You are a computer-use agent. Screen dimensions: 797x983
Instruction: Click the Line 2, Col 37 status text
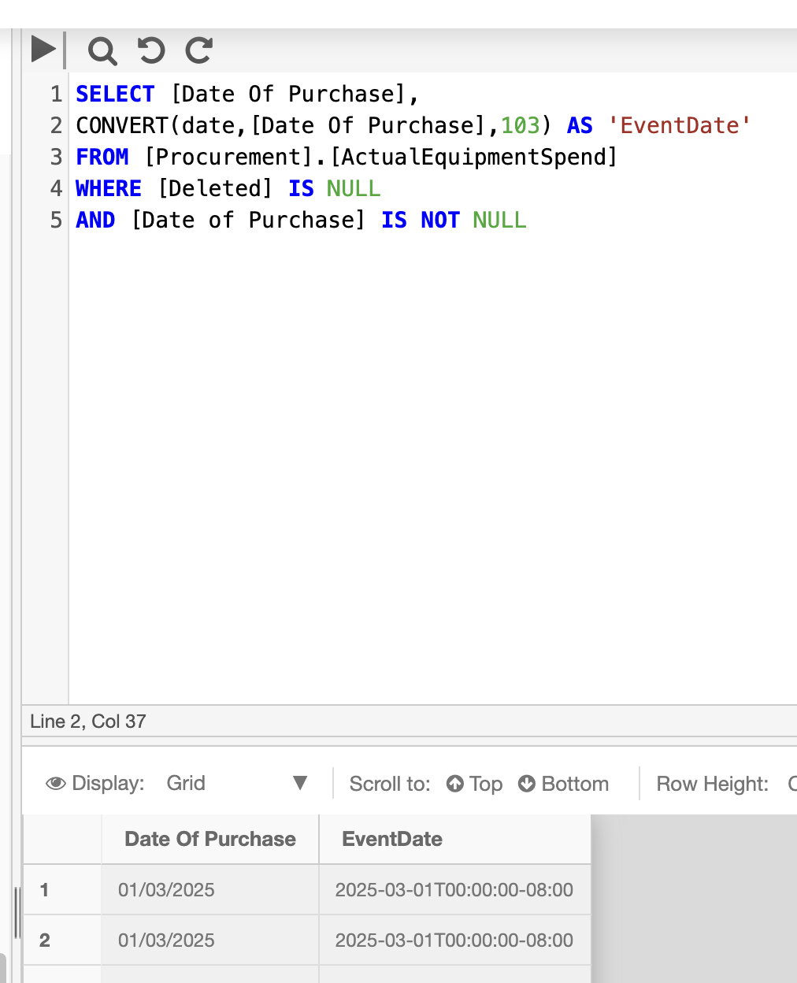[88, 721]
